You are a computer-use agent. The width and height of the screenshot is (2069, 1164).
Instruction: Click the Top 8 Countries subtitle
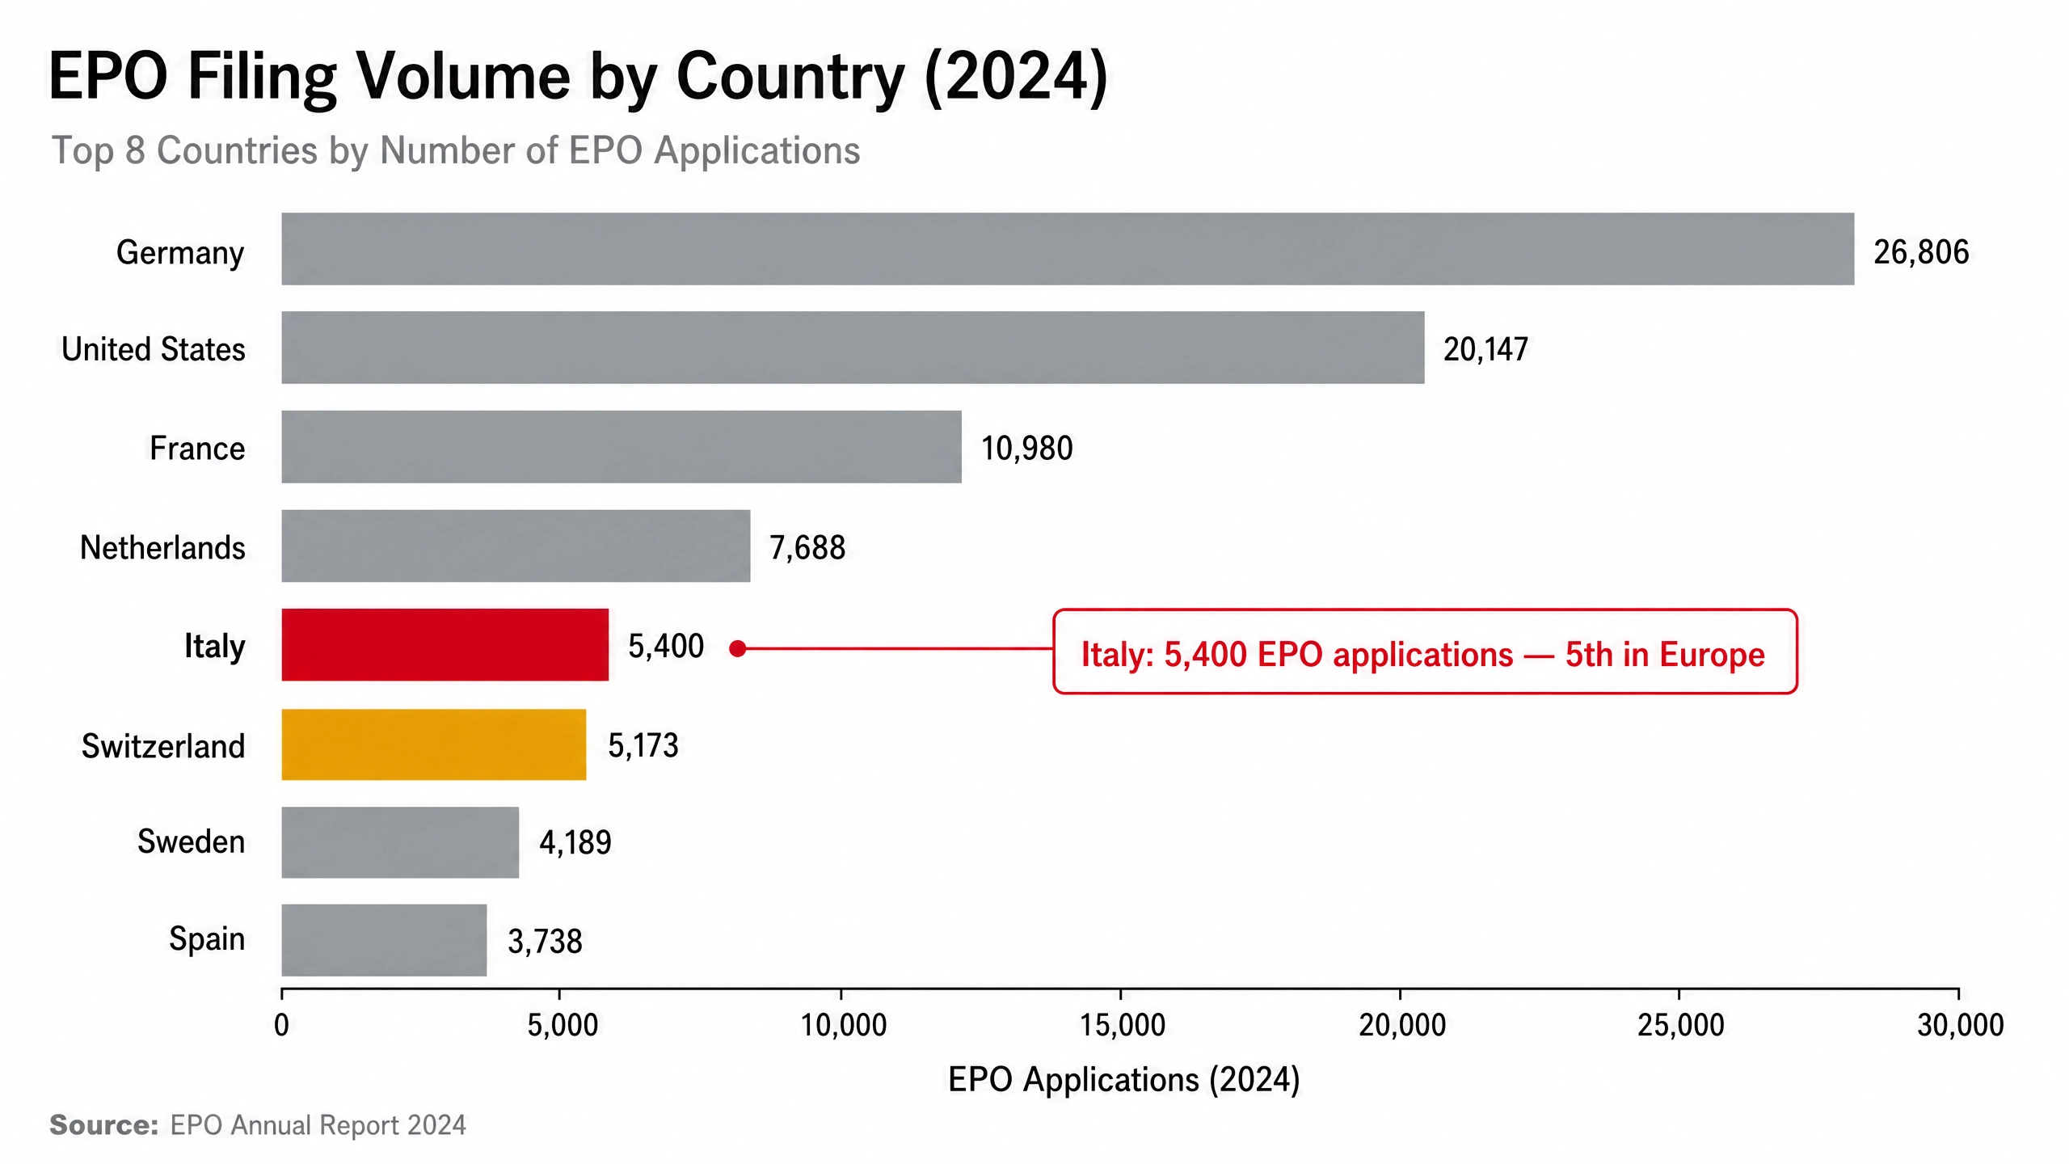456,151
